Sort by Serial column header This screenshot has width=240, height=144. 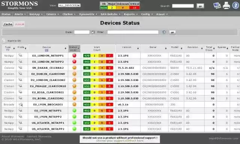tap(154, 48)
